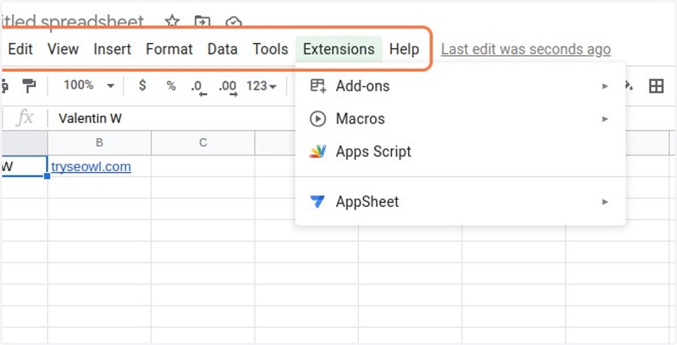Open the Format menu
The height and width of the screenshot is (345, 677).
click(169, 49)
